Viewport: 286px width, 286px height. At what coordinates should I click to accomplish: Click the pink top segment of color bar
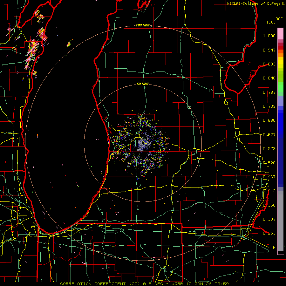pos(281,34)
